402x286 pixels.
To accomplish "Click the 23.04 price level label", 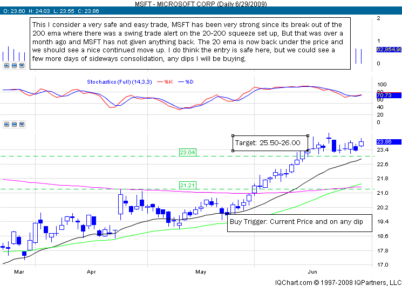I will (x=187, y=153).
